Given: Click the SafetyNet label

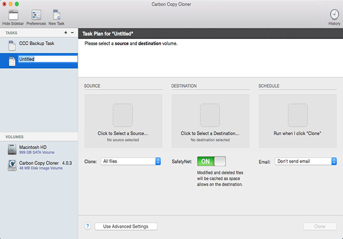Looking at the screenshot, I should (x=182, y=162).
